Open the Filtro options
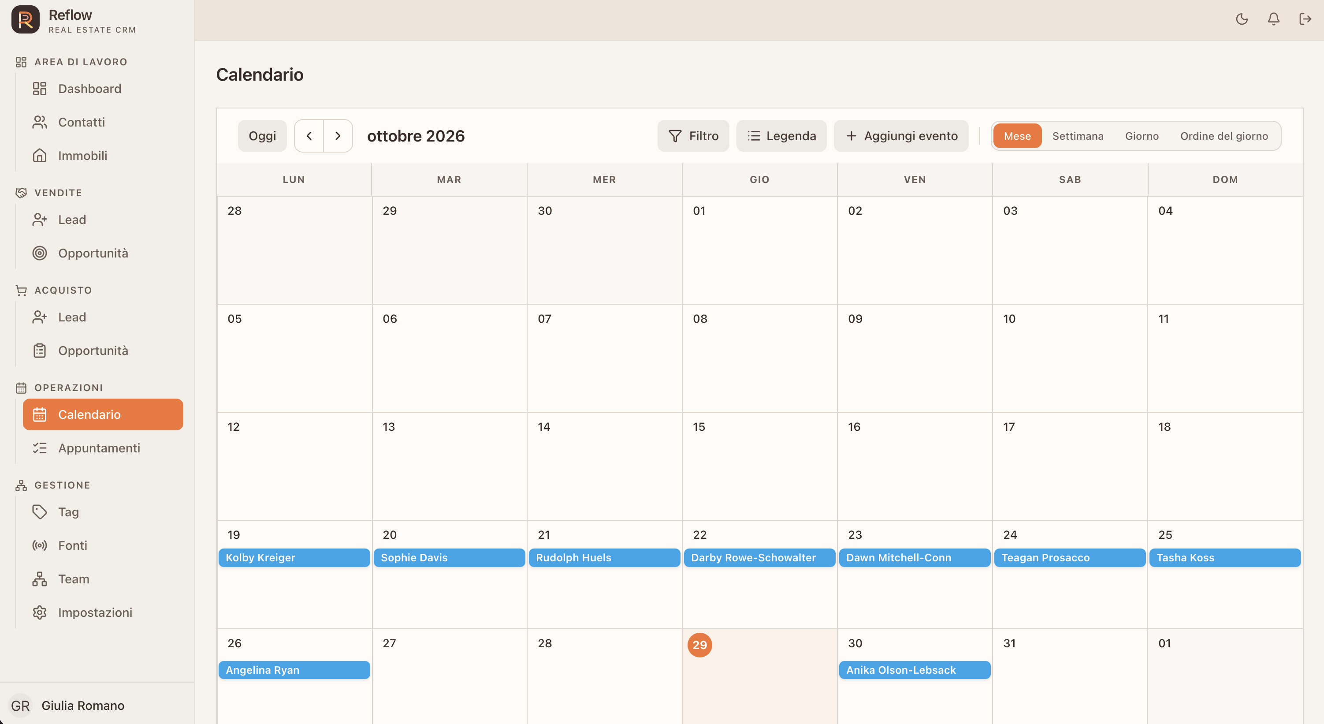1324x724 pixels. 693,136
